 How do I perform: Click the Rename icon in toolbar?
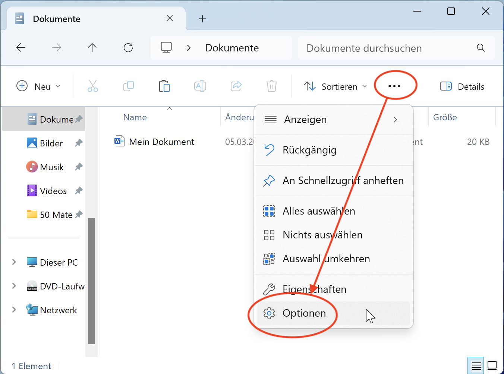pos(200,86)
